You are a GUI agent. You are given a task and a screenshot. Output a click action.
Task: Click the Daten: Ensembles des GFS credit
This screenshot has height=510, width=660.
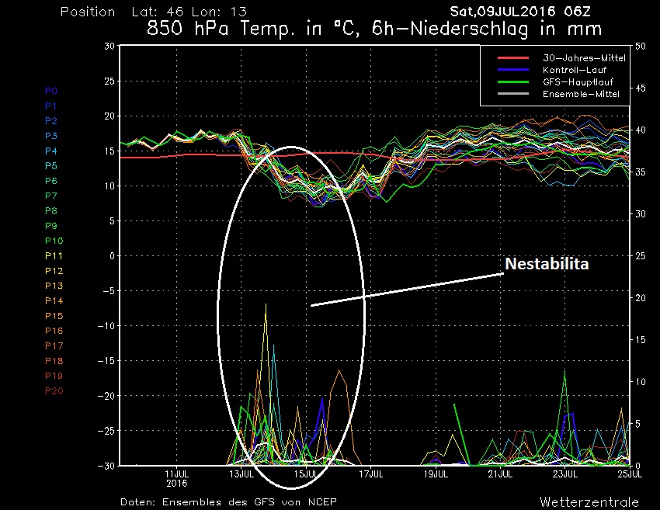(228, 502)
